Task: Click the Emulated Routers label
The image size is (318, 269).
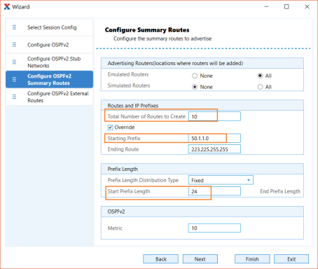Action: 128,74
